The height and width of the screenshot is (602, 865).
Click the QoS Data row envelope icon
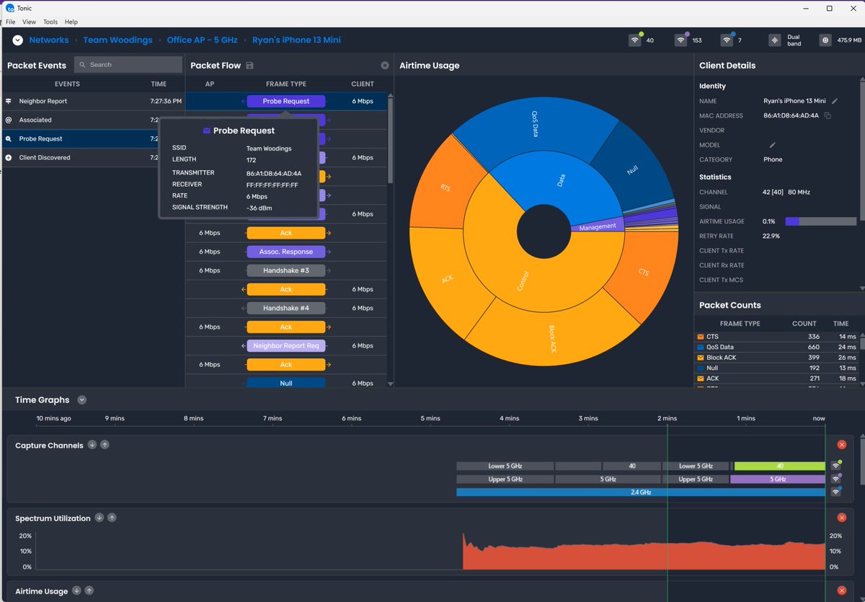[701, 347]
